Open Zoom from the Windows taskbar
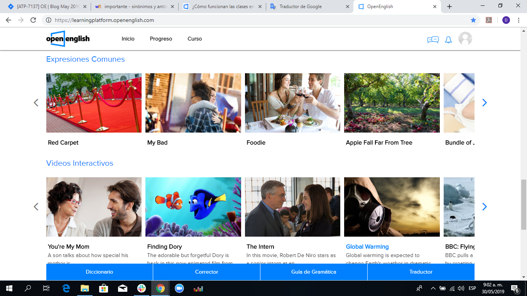The height and width of the screenshot is (296, 527). click(x=179, y=288)
